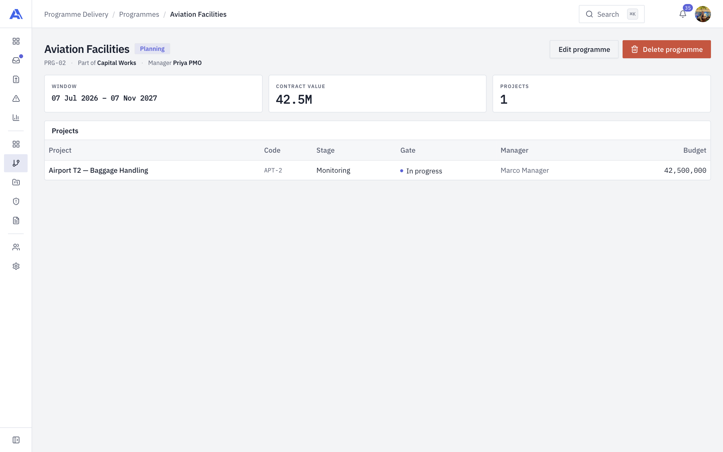The height and width of the screenshot is (452, 723).
Task: Click the Gate column header
Action: point(408,150)
